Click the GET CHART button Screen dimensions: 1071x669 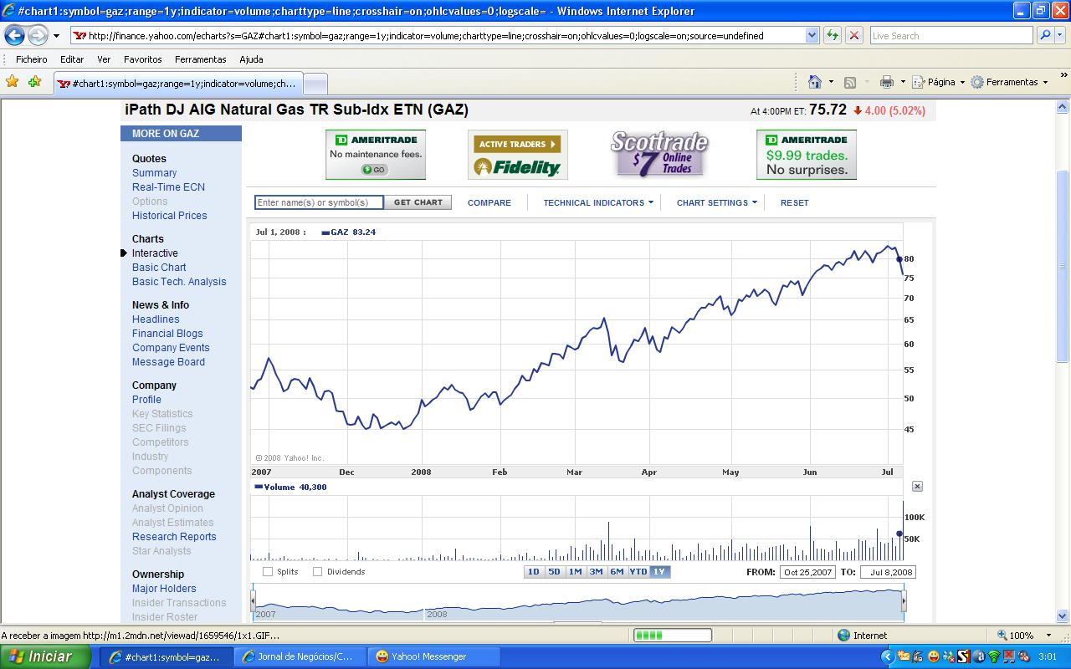click(x=418, y=202)
